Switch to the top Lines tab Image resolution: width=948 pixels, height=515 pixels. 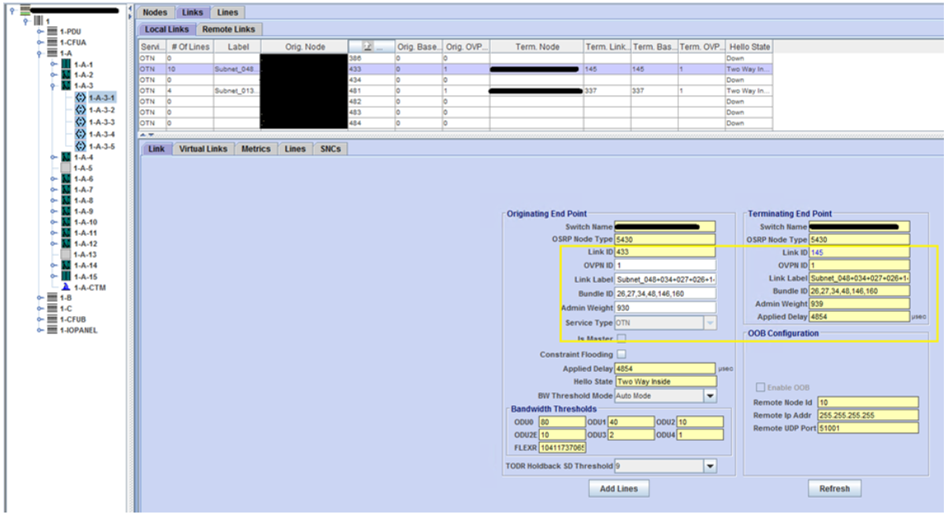coord(228,12)
